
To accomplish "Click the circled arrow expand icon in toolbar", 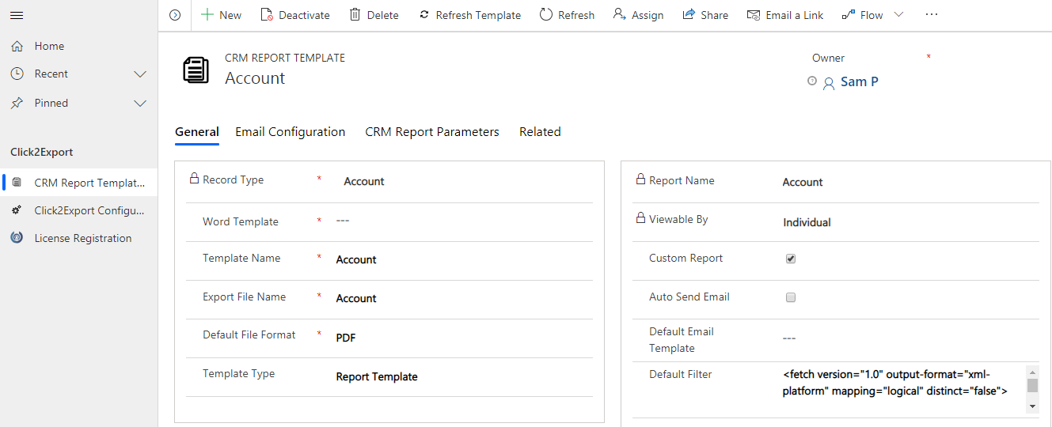I will coord(175,15).
